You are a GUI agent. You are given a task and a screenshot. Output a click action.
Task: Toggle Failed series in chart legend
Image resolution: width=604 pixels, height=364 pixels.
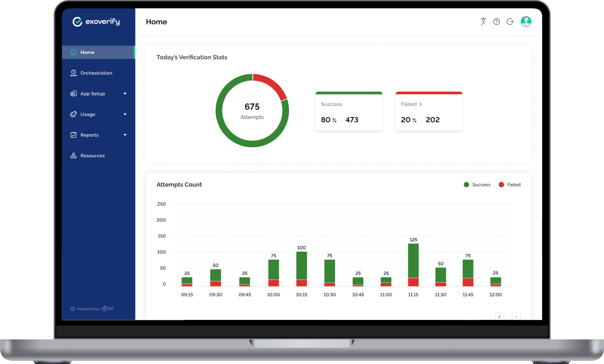pos(509,185)
